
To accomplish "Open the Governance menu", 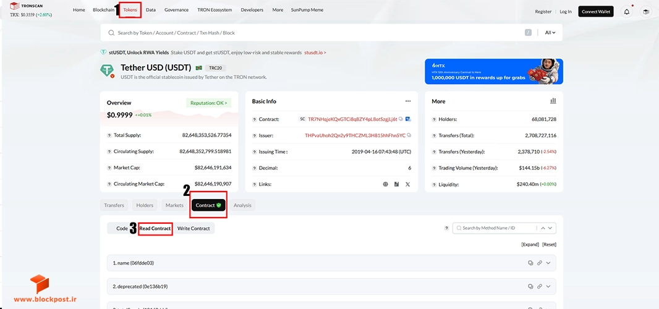I will click(x=177, y=10).
